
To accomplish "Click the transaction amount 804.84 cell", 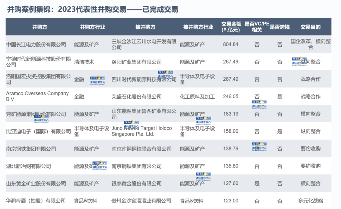I will [x=231, y=44].
